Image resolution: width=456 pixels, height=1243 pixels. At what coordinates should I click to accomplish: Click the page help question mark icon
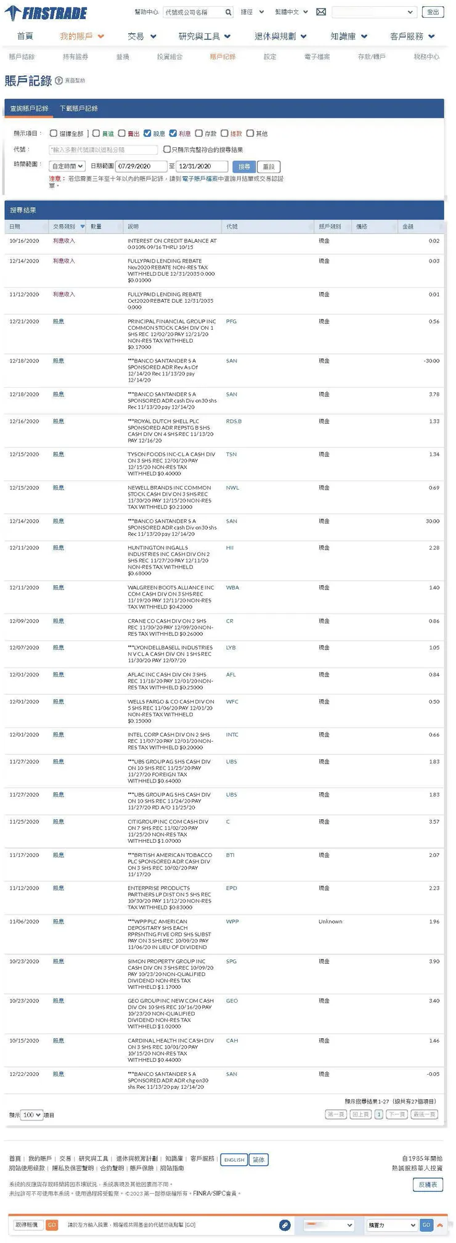click(59, 80)
